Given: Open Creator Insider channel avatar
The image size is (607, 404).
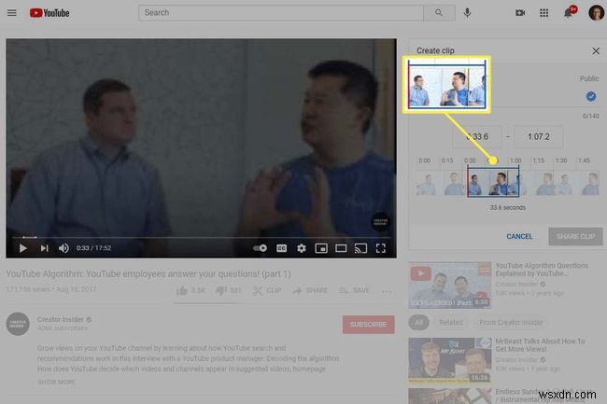Looking at the screenshot, I should click(18, 324).
